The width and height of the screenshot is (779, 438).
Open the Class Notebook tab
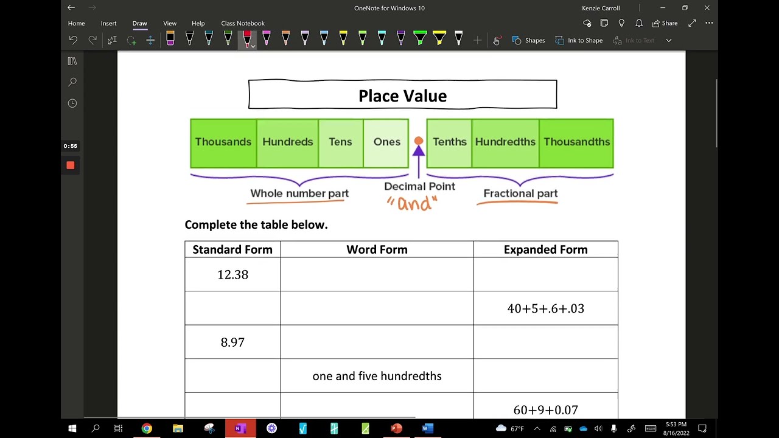coord(243,23)
